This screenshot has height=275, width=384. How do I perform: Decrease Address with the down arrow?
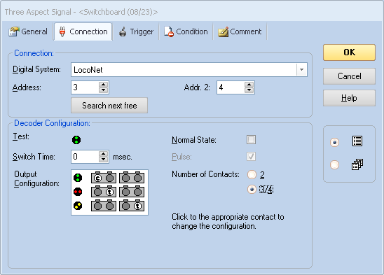click(x=103, y=90)
